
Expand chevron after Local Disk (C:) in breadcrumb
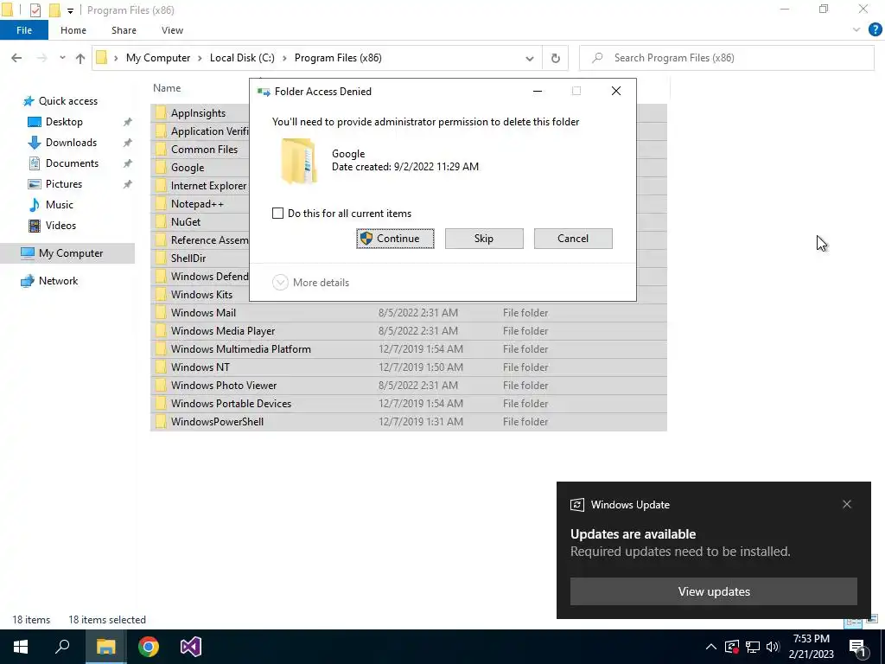[x=284, y=58]
